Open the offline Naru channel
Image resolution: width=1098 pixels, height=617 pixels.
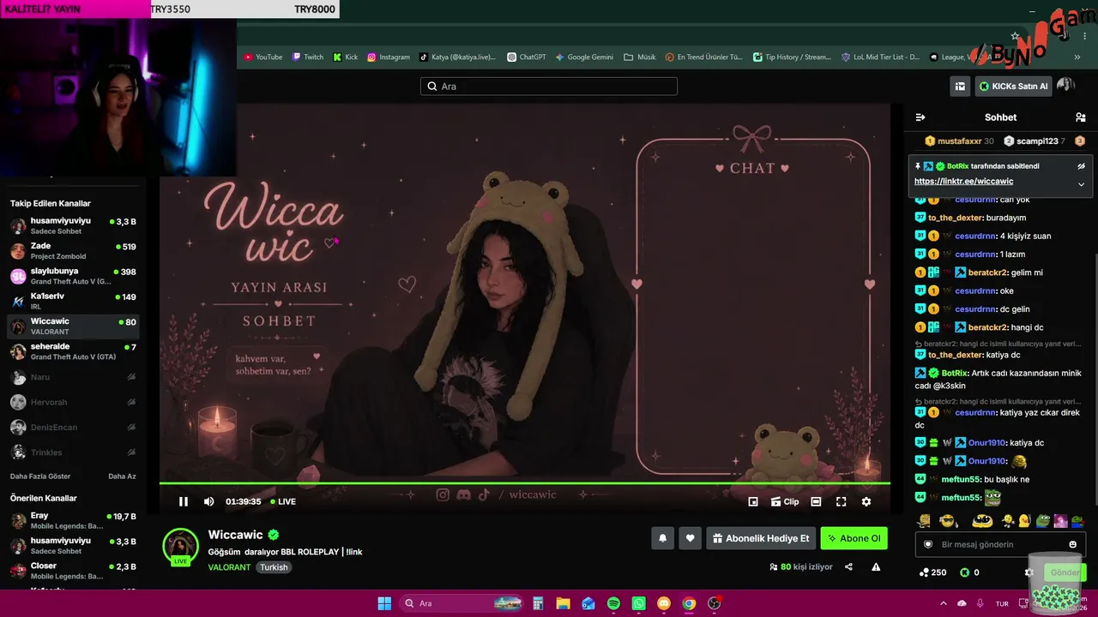pyautogui.click(x=73, y=377)
